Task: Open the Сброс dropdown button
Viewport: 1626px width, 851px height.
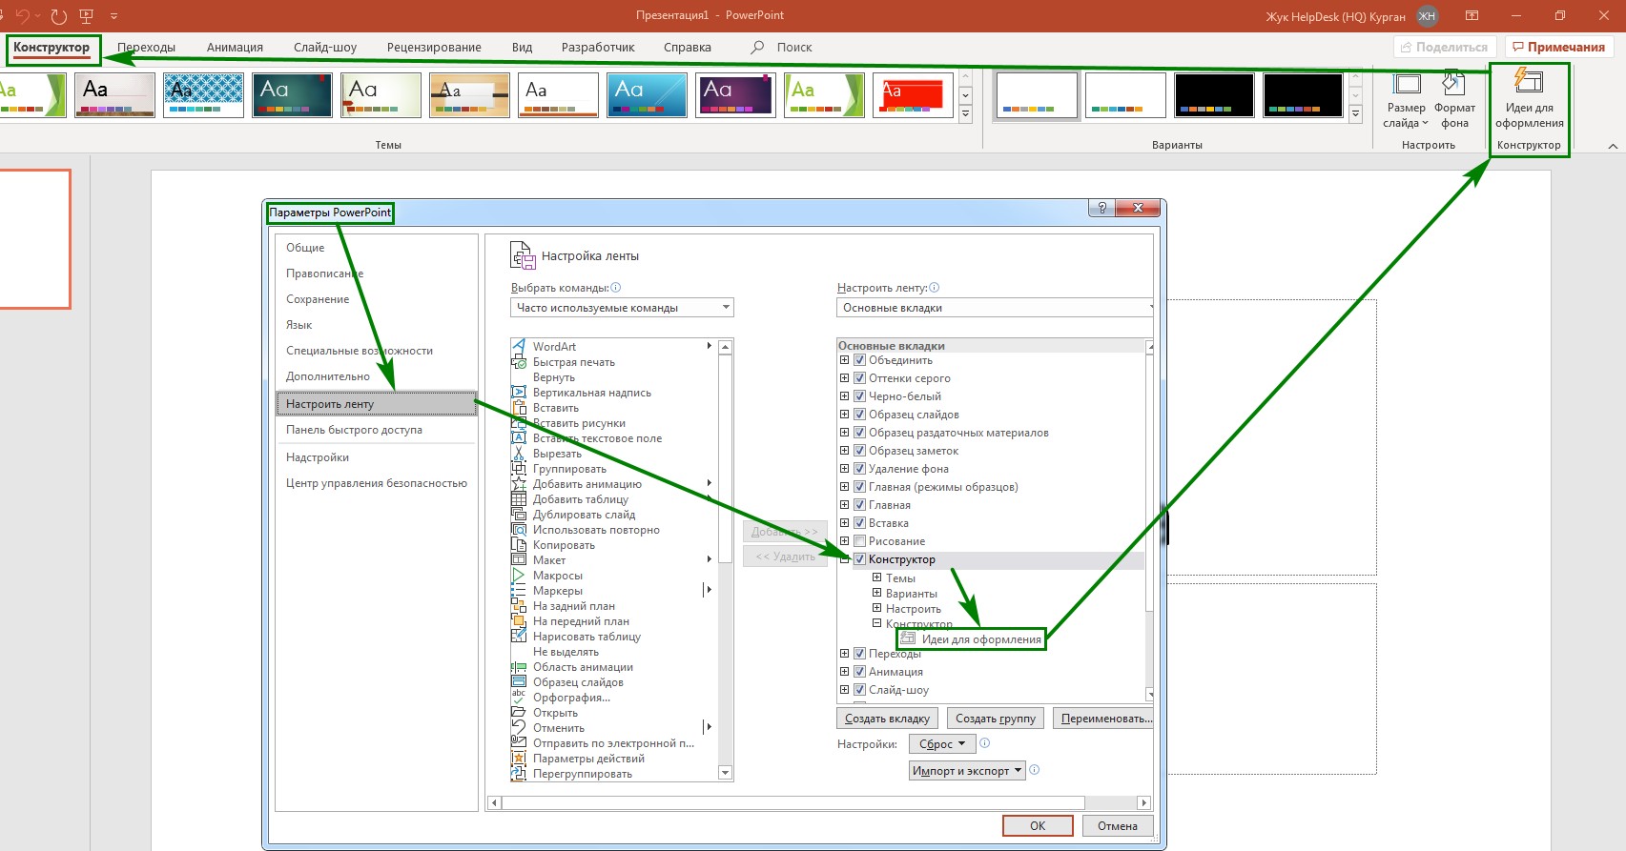Action: (941, 744)
